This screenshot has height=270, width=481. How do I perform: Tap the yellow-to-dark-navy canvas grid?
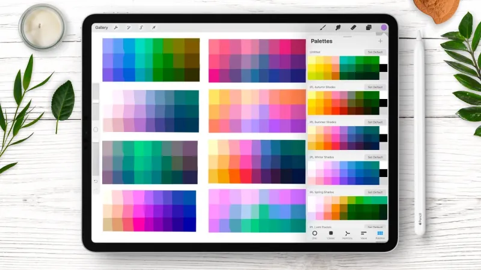tap(257, 162)
